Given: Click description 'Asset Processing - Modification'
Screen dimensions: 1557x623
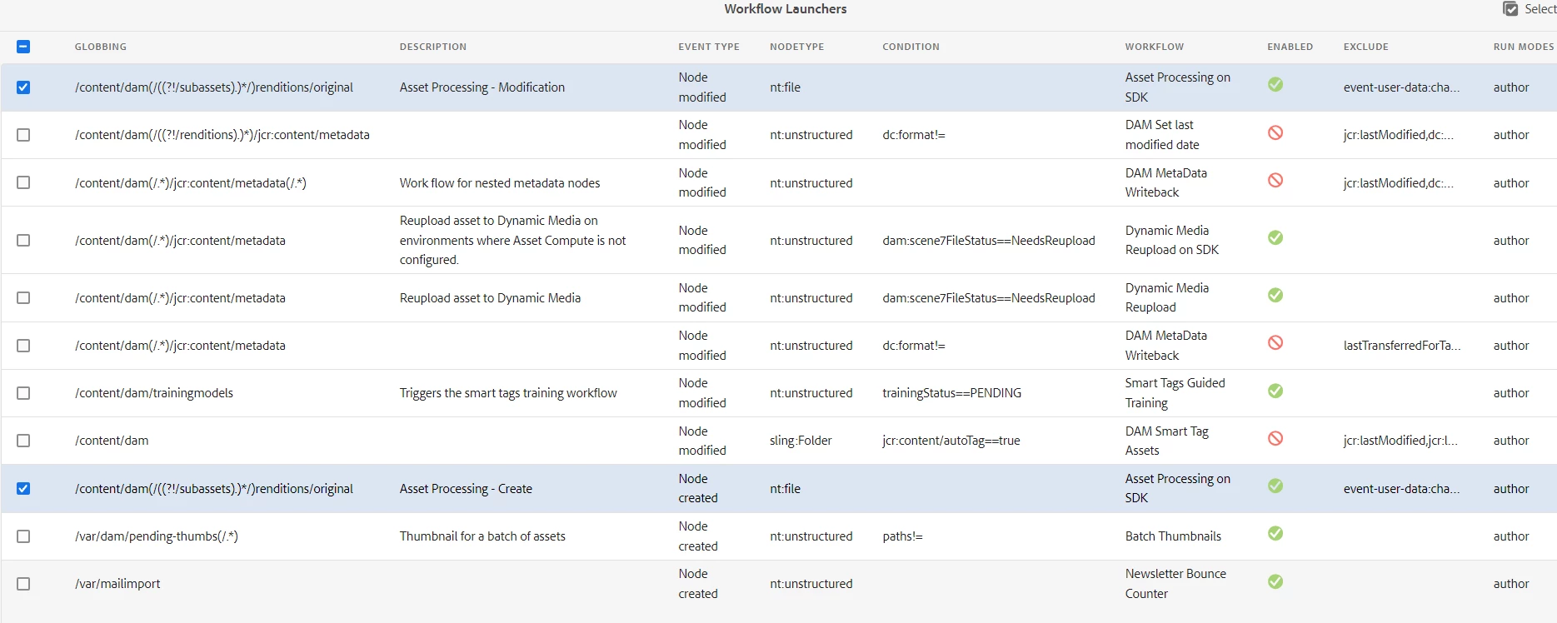Looking at the screenshot, I should pyautogui.click(x=482, y=87).
